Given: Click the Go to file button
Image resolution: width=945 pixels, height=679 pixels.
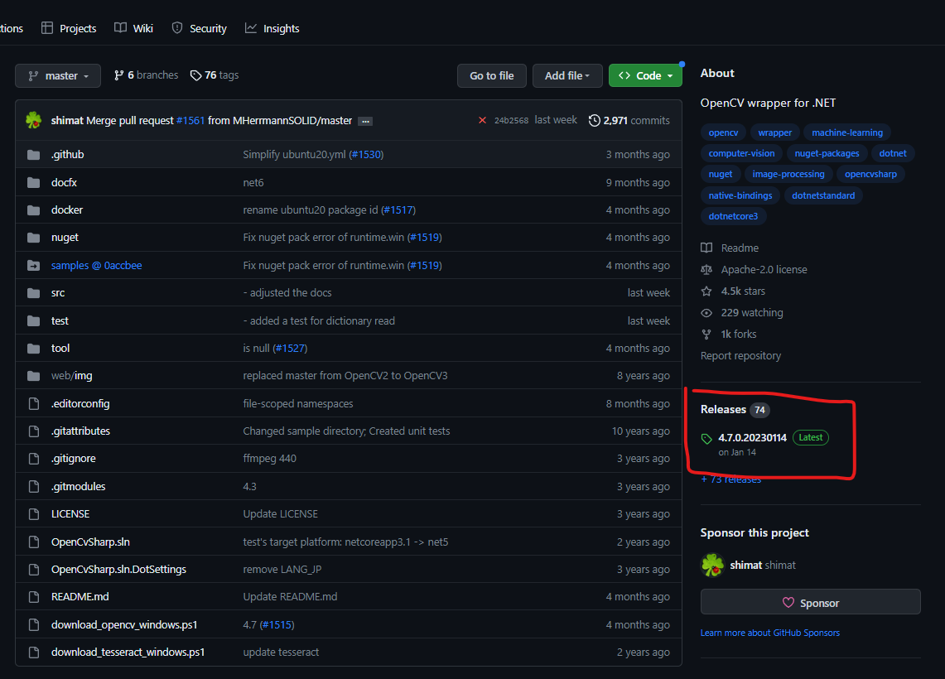Looking at the screenshot, I should pos(492,76).
